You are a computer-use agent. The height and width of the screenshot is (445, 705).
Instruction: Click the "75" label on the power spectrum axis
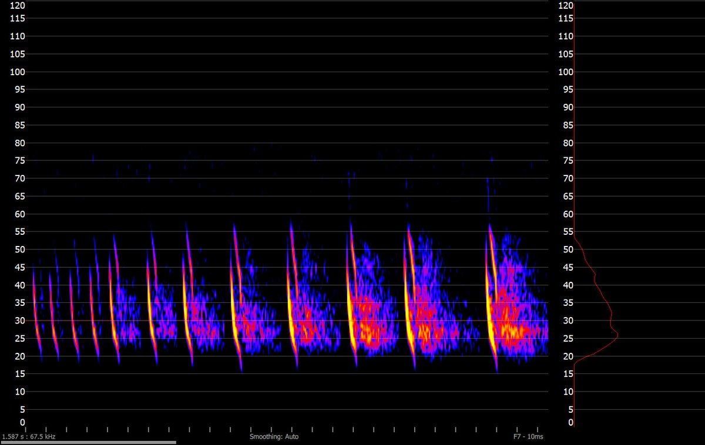click(x=568, y=161)
